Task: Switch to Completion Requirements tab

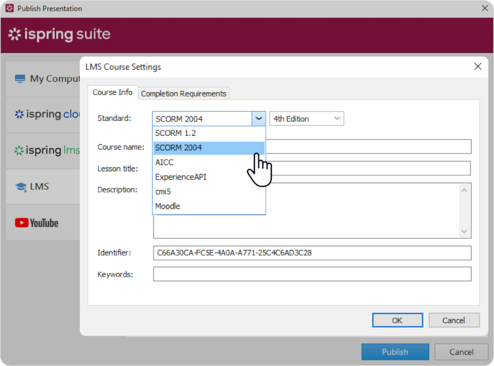Action: point(183,94)
